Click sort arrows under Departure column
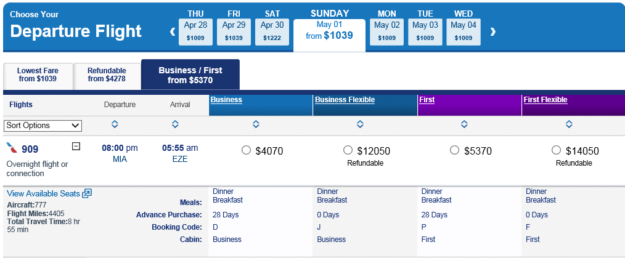This screenshot has height=258, width=625. pos(114,124)
